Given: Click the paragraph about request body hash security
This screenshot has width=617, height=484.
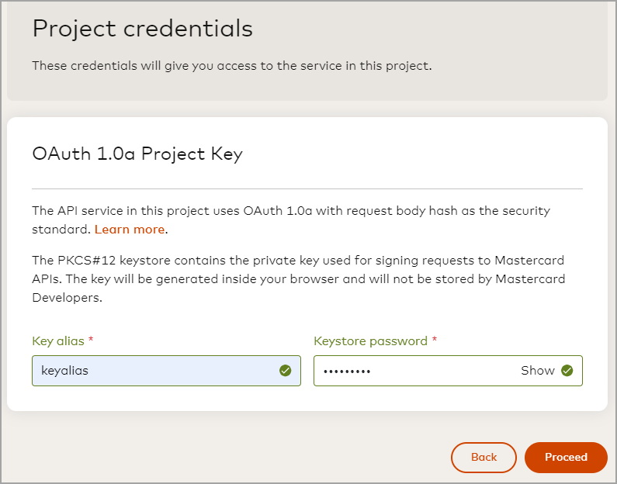Looking at the screenshot, I should [x=291, y=220].
